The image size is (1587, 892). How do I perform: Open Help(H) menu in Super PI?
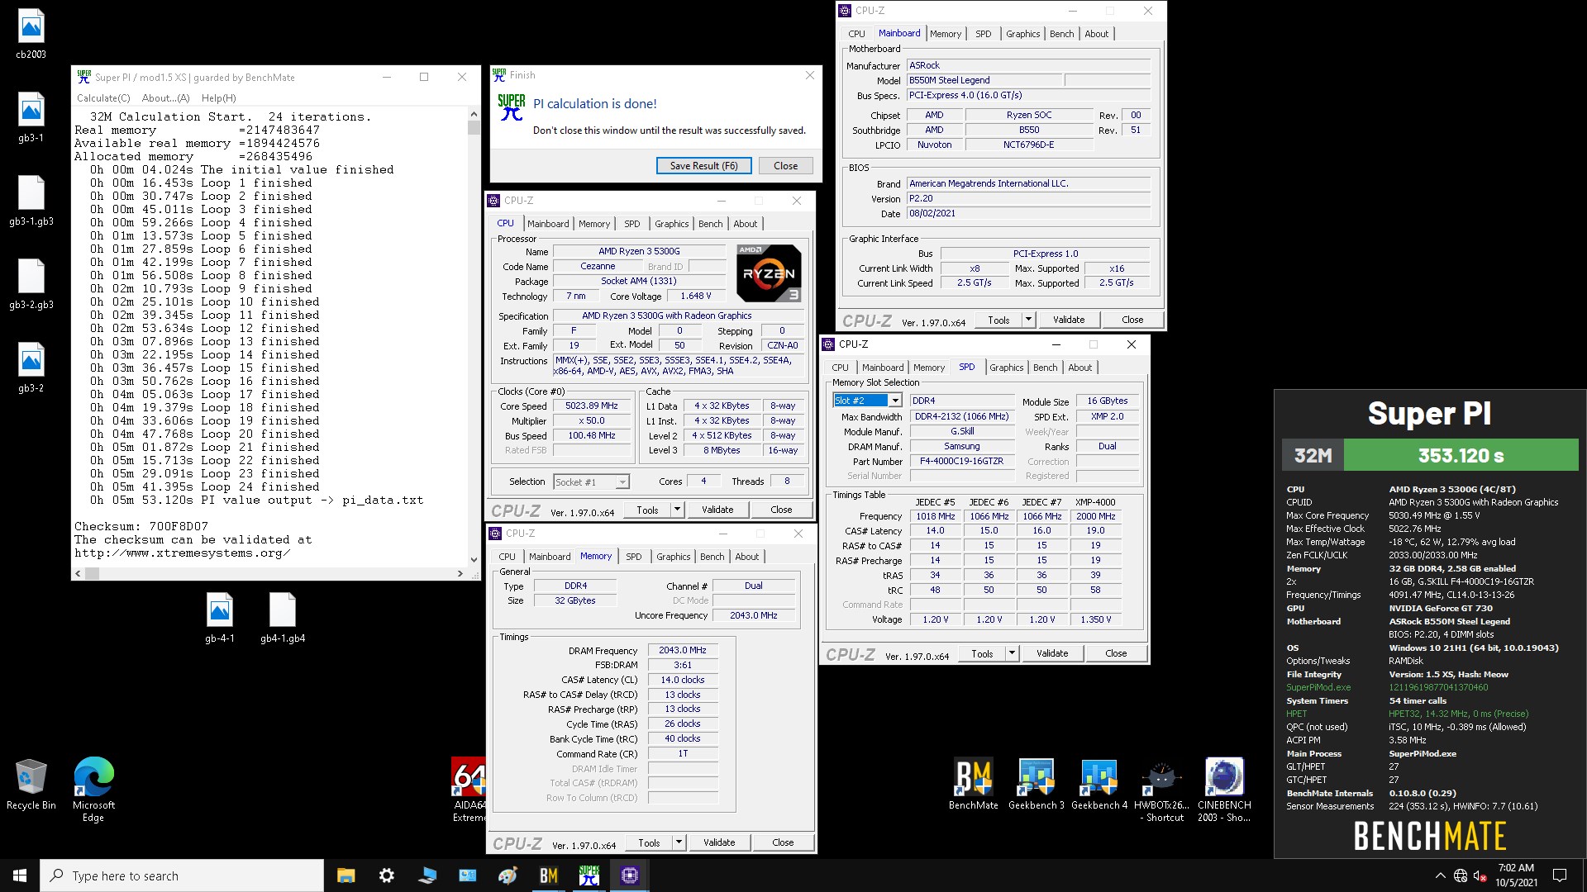click(x=218, y=97)
